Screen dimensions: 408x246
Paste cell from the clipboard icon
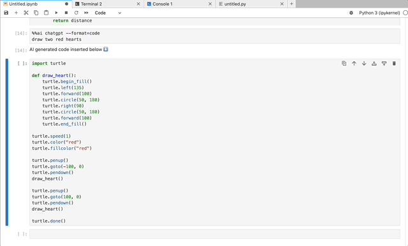pos(47,13)
